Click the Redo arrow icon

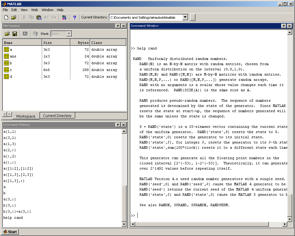point(54,18)
